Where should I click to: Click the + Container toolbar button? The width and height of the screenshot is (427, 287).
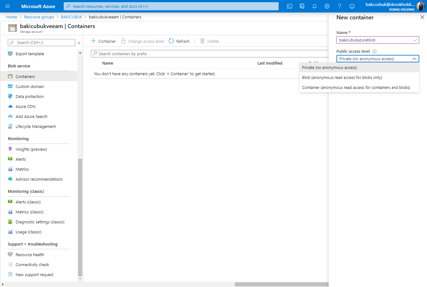click(x=103, y=41)
